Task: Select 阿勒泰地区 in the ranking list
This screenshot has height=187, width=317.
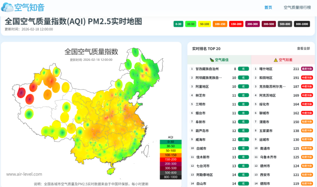Action: click(x=204, y=175)
